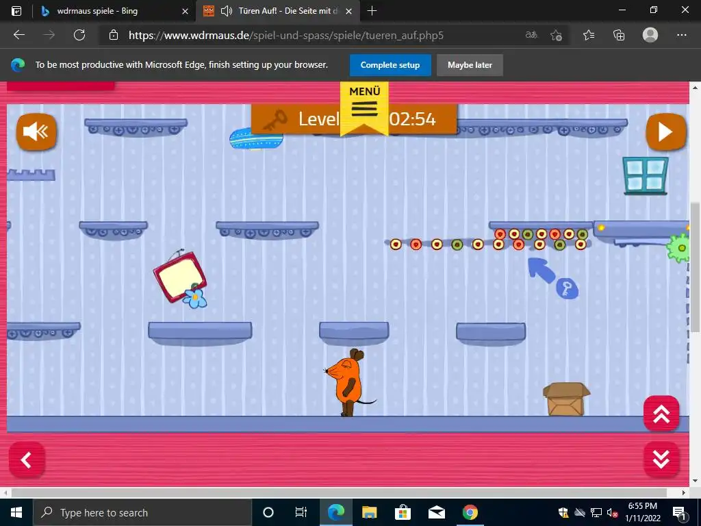Close the Türen Auf! tab
The width and height of the screenshot is (701, 526).
pos(348,11)
